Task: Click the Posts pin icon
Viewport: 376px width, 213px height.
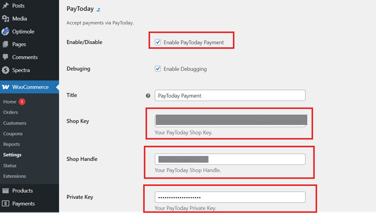Action: click(x=5, y=5)
